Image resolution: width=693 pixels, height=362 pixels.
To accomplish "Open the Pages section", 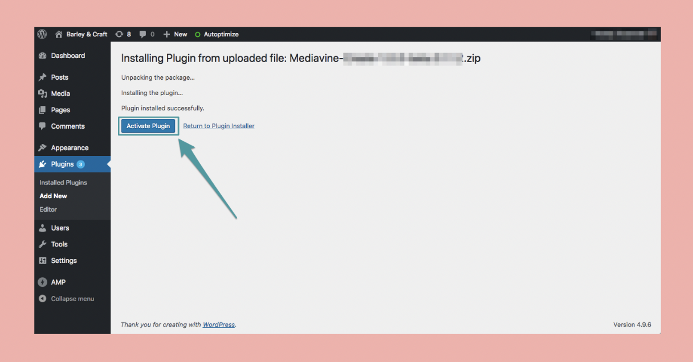I will click(x=60, y=110).
